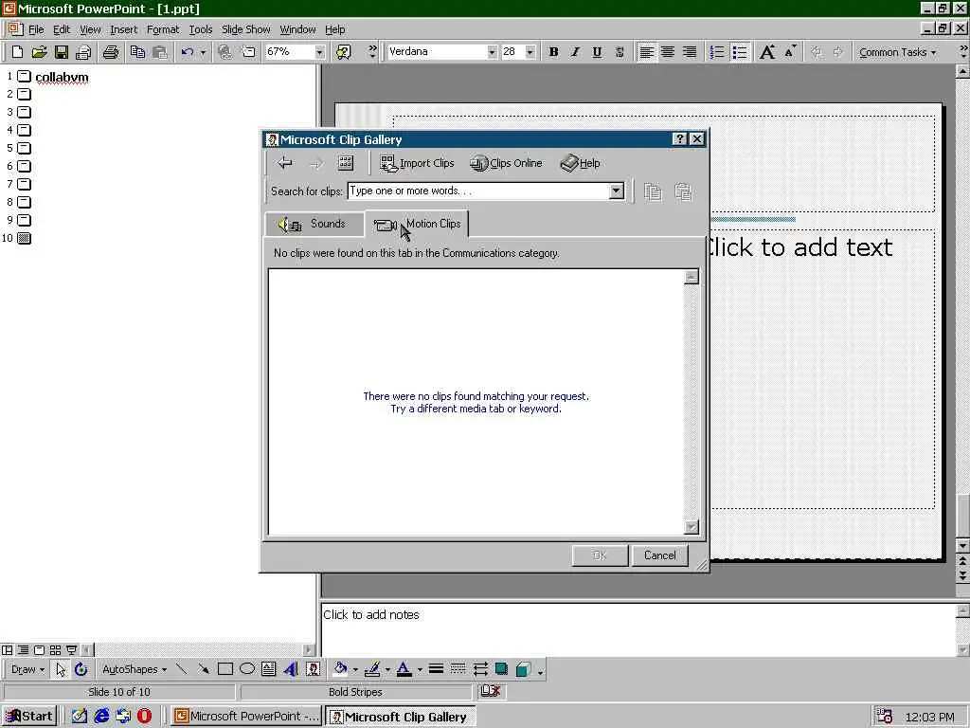Open the AutoShapes dropdown
Viewport: 970px width, 728px height.
(x=135, y=669)
